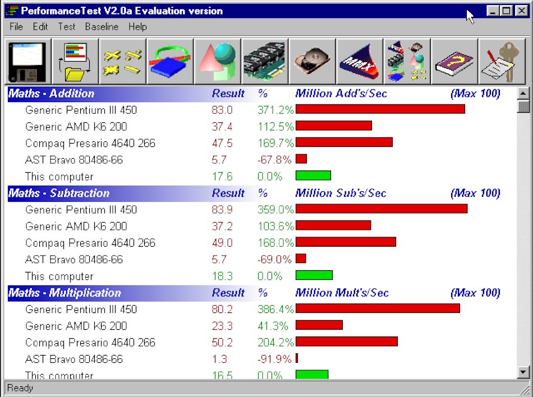The height and width of the screenshot is (397, 533).
Task: Run the MMX test icon
Action: point(360,62)
